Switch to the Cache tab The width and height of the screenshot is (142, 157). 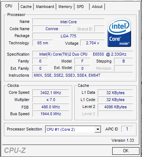click(26, 7)
